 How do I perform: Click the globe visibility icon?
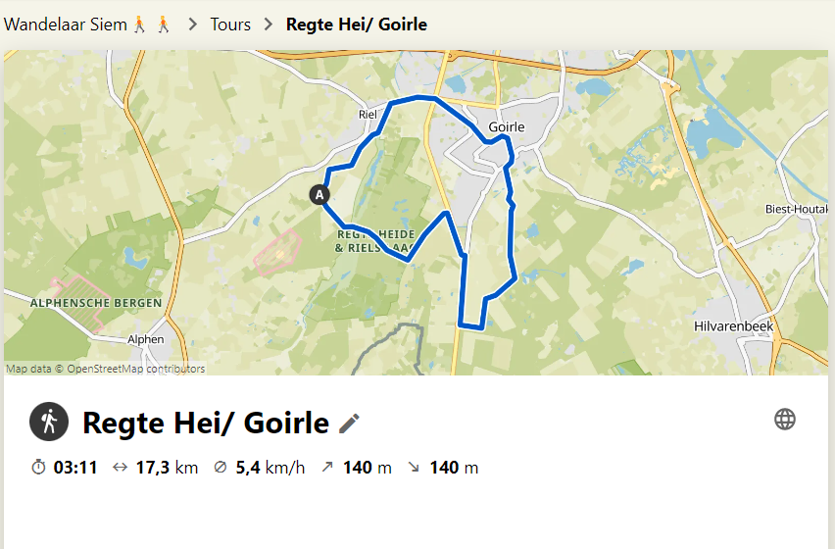click(x=785, y=420)
